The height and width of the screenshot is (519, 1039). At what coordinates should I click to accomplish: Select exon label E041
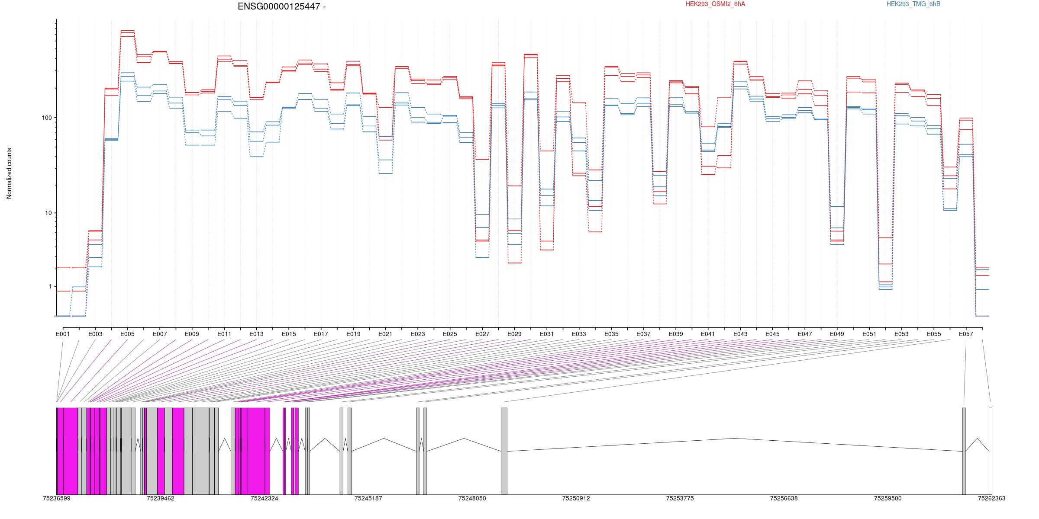tap(708, 334)
